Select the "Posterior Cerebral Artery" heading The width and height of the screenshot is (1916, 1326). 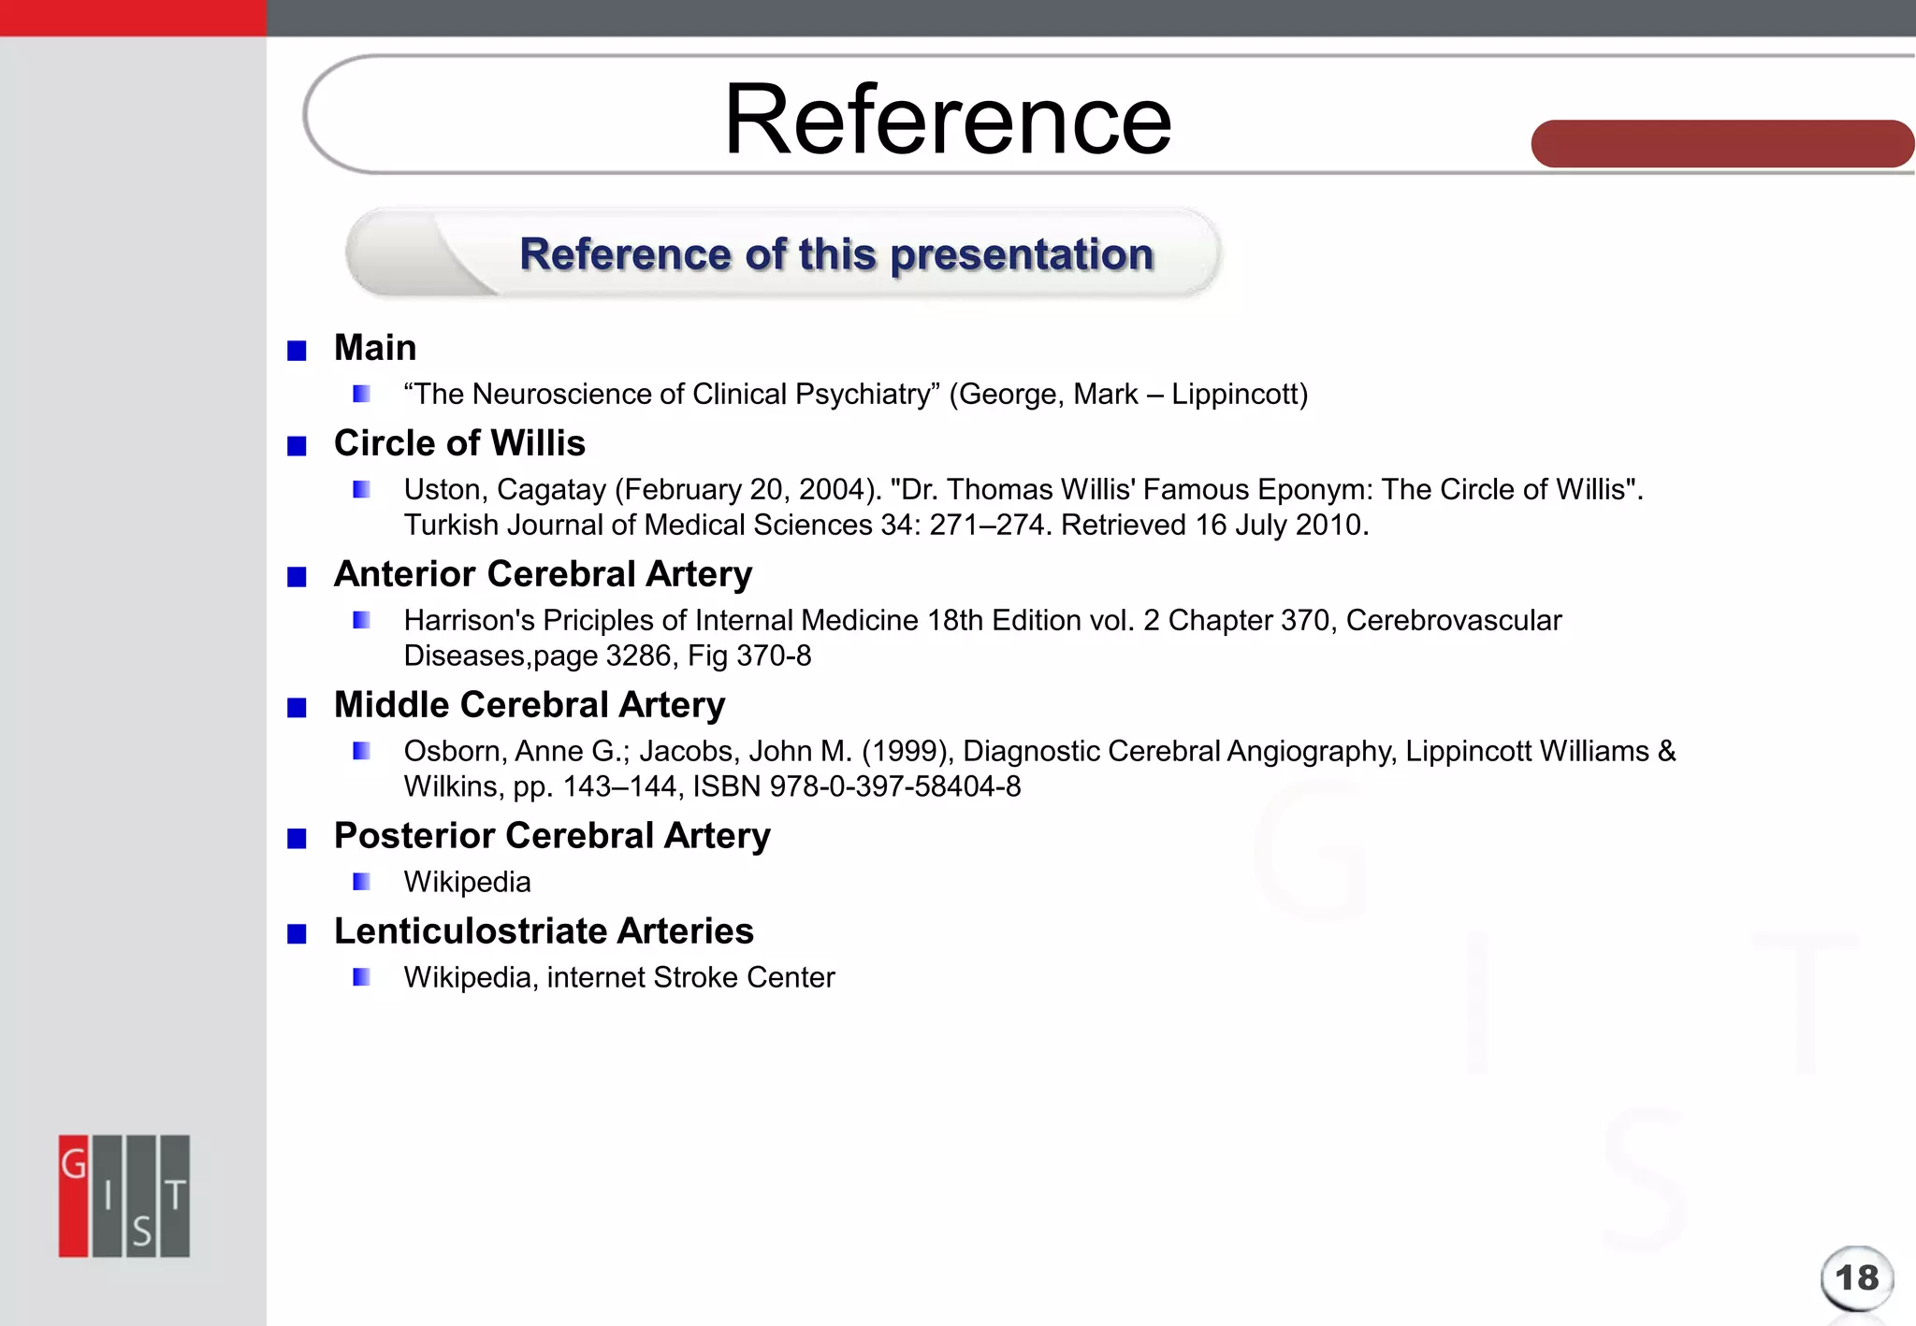pos(552,836)
